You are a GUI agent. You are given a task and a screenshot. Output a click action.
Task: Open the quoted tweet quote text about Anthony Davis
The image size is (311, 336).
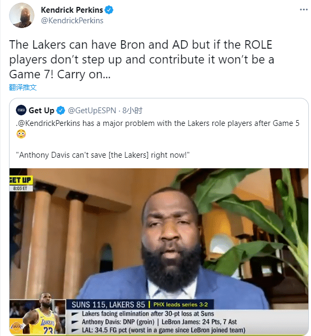click(103, 155)
